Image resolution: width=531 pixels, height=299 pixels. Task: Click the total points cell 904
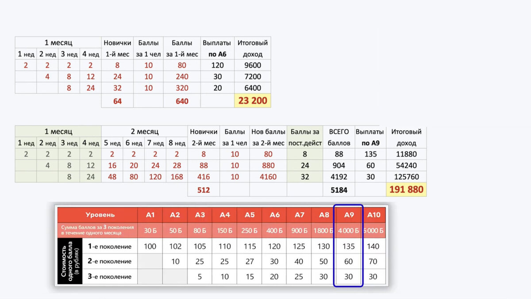click(339, 165)
